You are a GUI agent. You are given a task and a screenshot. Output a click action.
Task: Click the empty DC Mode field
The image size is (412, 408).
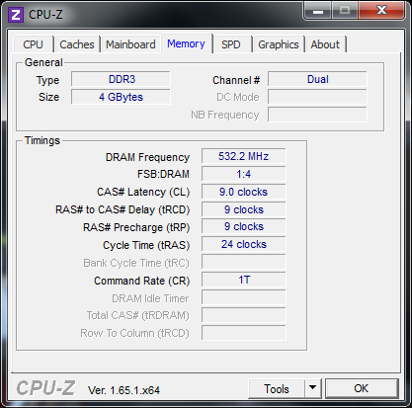tap(317, 97)
